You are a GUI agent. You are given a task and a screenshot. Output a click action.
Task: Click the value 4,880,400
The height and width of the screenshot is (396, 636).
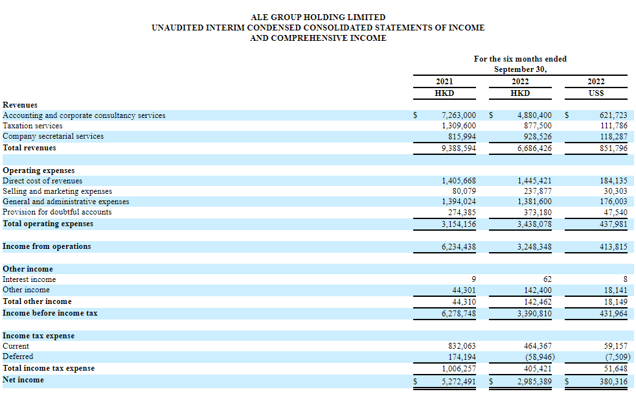click(534, 115)
